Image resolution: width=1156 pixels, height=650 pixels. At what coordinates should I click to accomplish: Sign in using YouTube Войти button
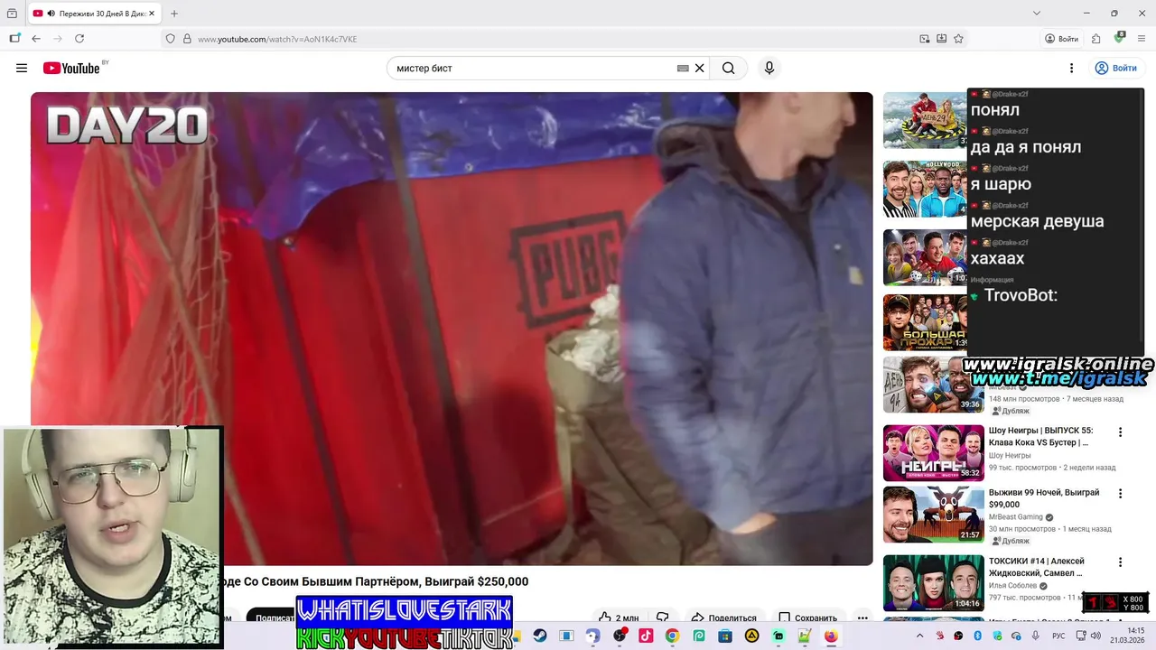point(1115,69)
